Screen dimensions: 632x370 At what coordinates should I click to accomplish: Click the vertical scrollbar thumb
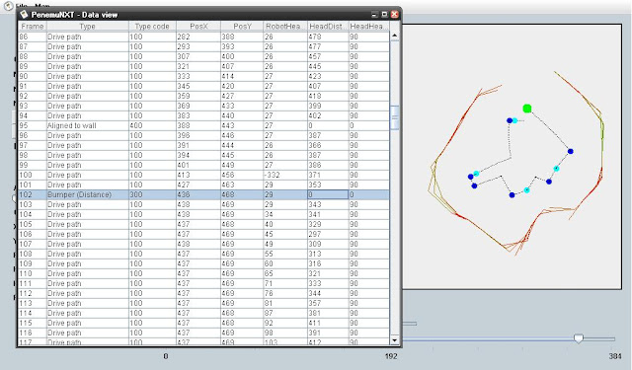(x=395, y=117)
